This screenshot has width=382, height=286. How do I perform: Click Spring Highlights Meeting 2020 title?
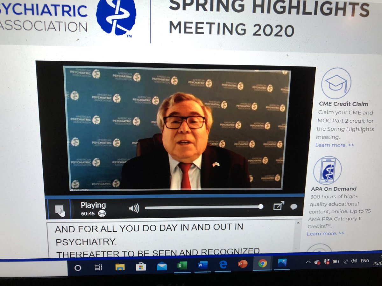point(269,18)
